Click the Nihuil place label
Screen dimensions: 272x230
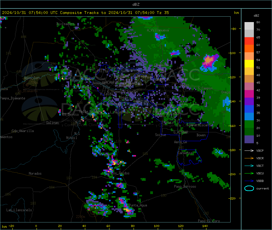(71, 138)
